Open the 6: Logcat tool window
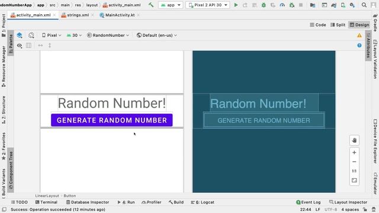Image resolution: width=379 pixels, height=213 pixels. [x=203, y=202]
